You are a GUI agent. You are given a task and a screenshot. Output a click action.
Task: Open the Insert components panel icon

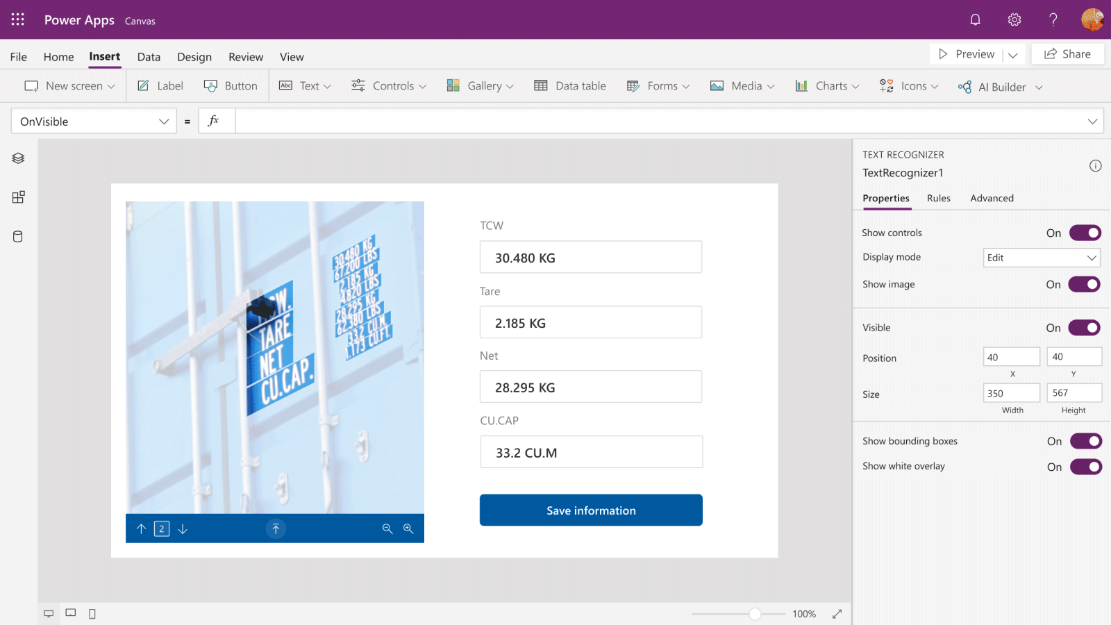[18, 197]
